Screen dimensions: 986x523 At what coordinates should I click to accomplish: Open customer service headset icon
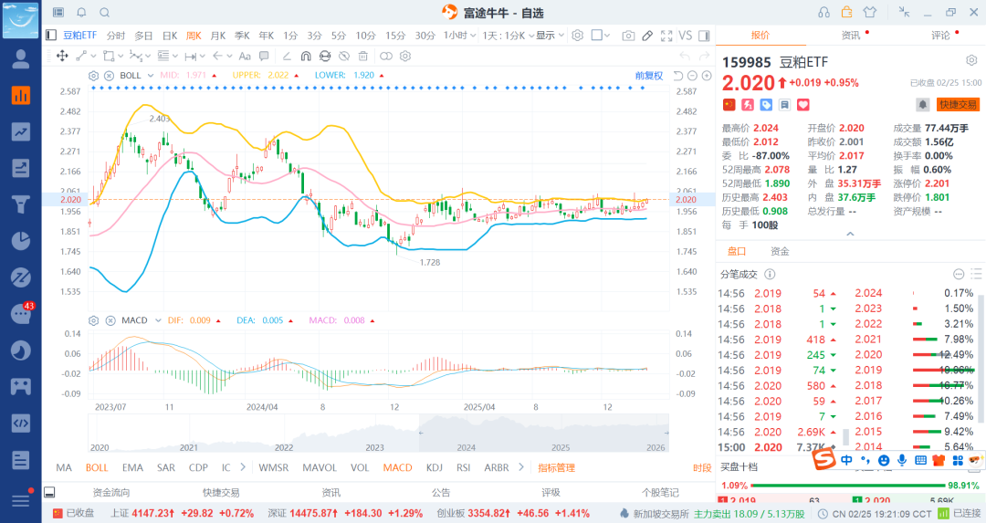823,13
